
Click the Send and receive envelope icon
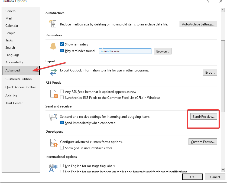click(53, 117)
